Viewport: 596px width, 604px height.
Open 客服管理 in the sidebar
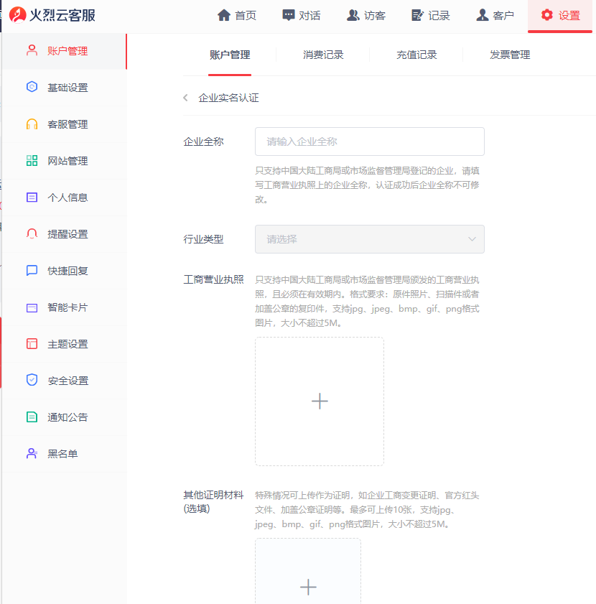click(x=65, y=124)
